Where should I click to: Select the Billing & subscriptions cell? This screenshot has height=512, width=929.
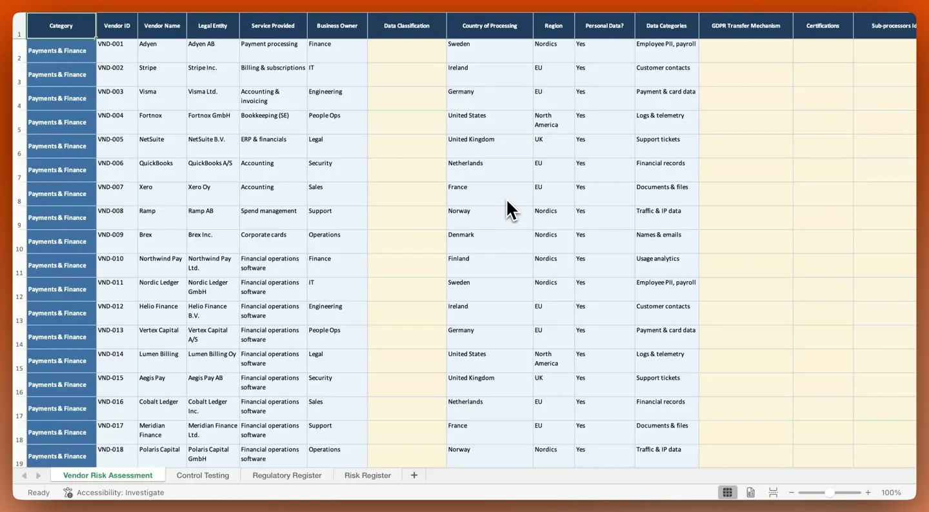click(273, 75)
